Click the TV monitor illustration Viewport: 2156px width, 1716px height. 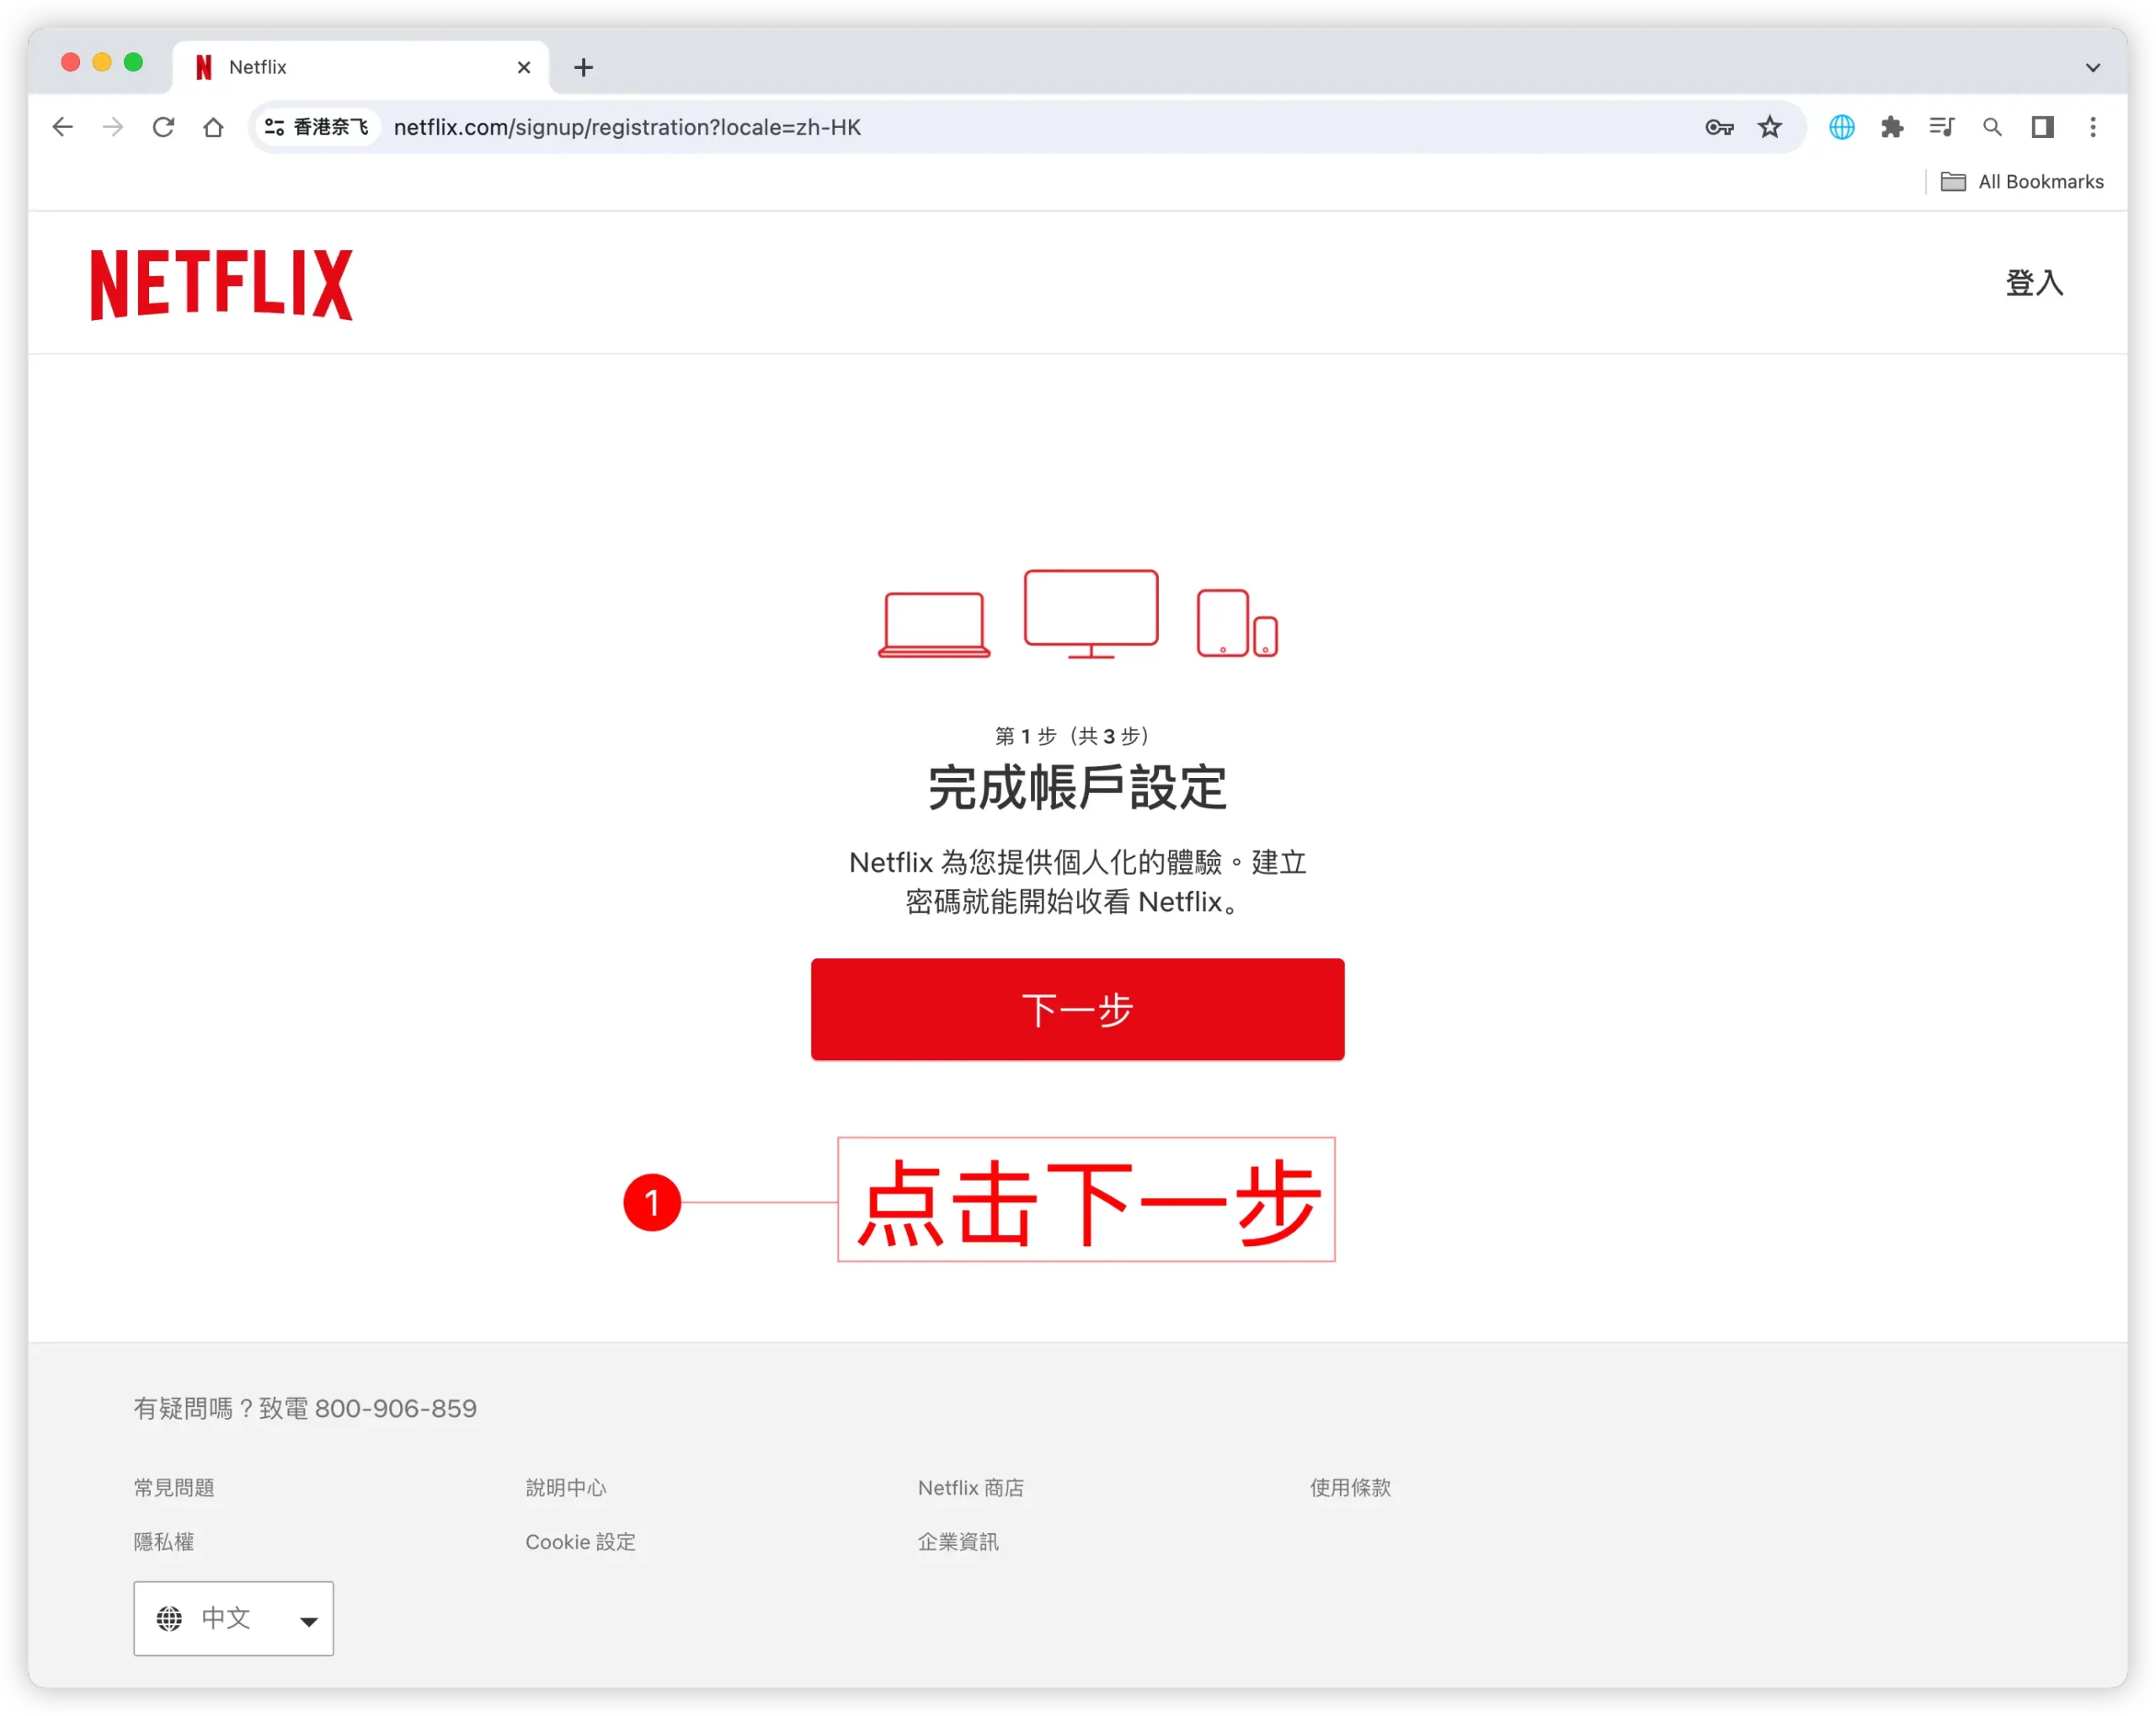coord(1091,614)
